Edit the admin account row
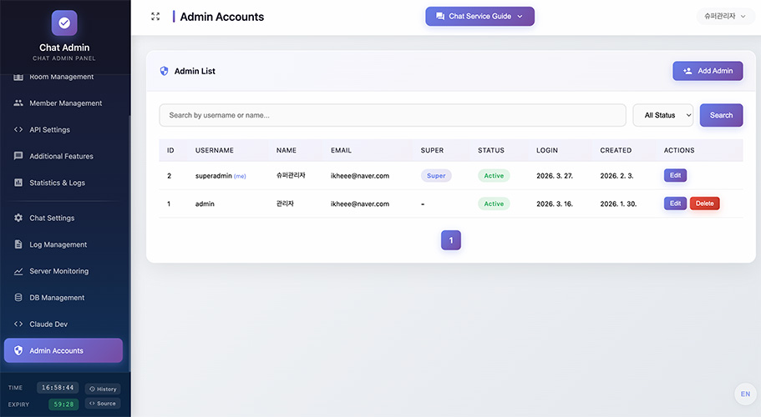The width and height of the screenshot is (761, 417). 675,203
